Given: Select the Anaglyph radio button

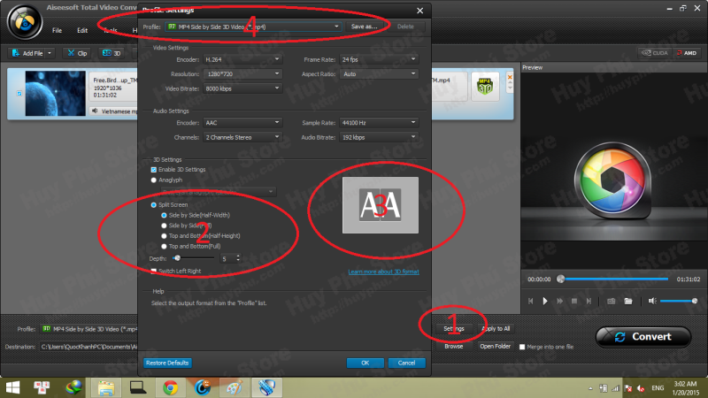Looking at the screenshot, I should coord(153,180).
